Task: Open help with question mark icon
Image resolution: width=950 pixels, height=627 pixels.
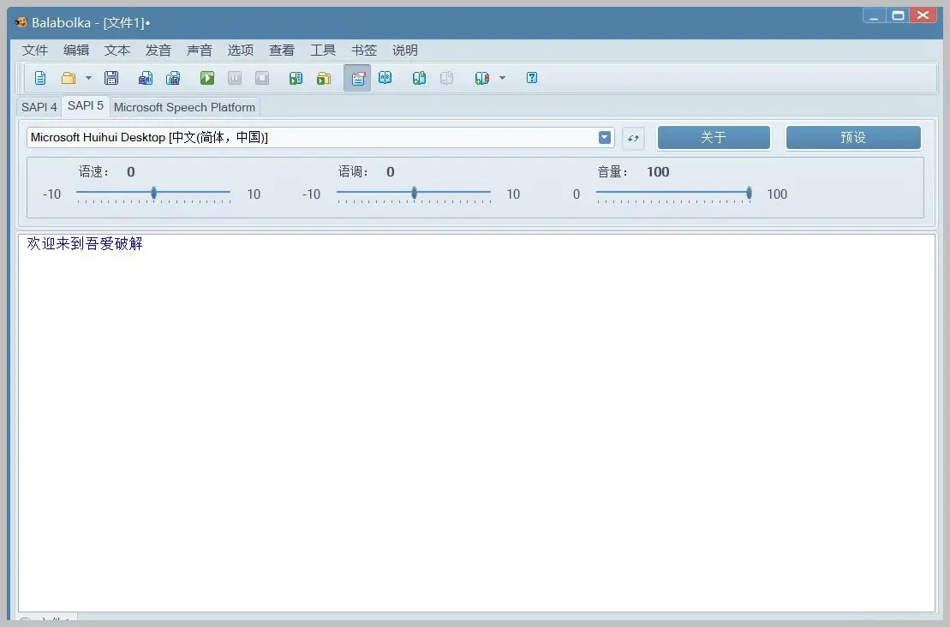Action: point(532,78)
